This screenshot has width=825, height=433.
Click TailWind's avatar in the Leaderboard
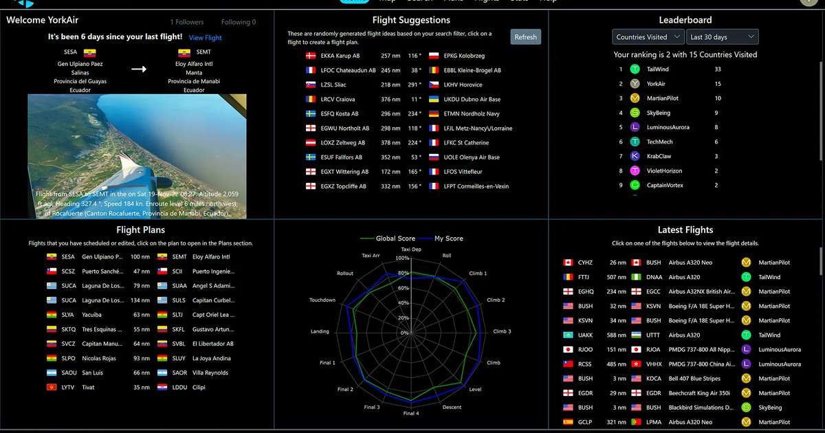click(x=635, y=69)
